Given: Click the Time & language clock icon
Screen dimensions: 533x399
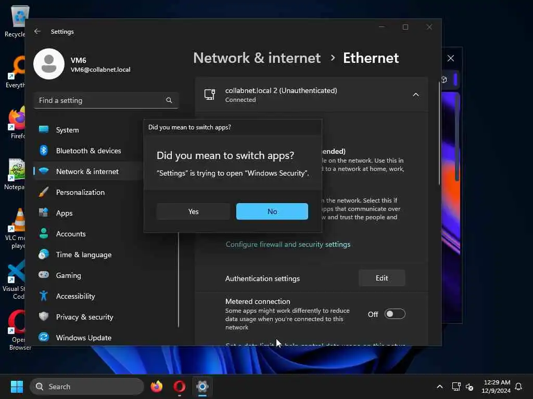Looking at the screenshot, I should (44, 254).
